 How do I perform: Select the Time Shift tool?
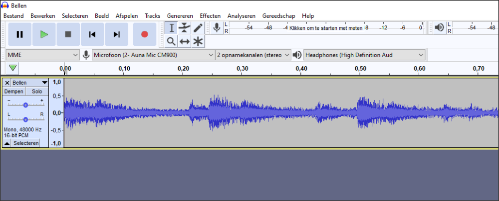click(x=185, y=41)
